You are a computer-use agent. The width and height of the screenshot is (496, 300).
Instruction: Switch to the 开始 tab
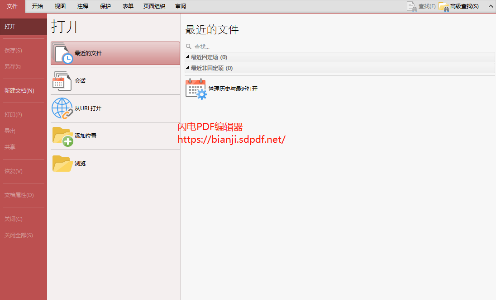pyautogui.click(x=37, y=6)
